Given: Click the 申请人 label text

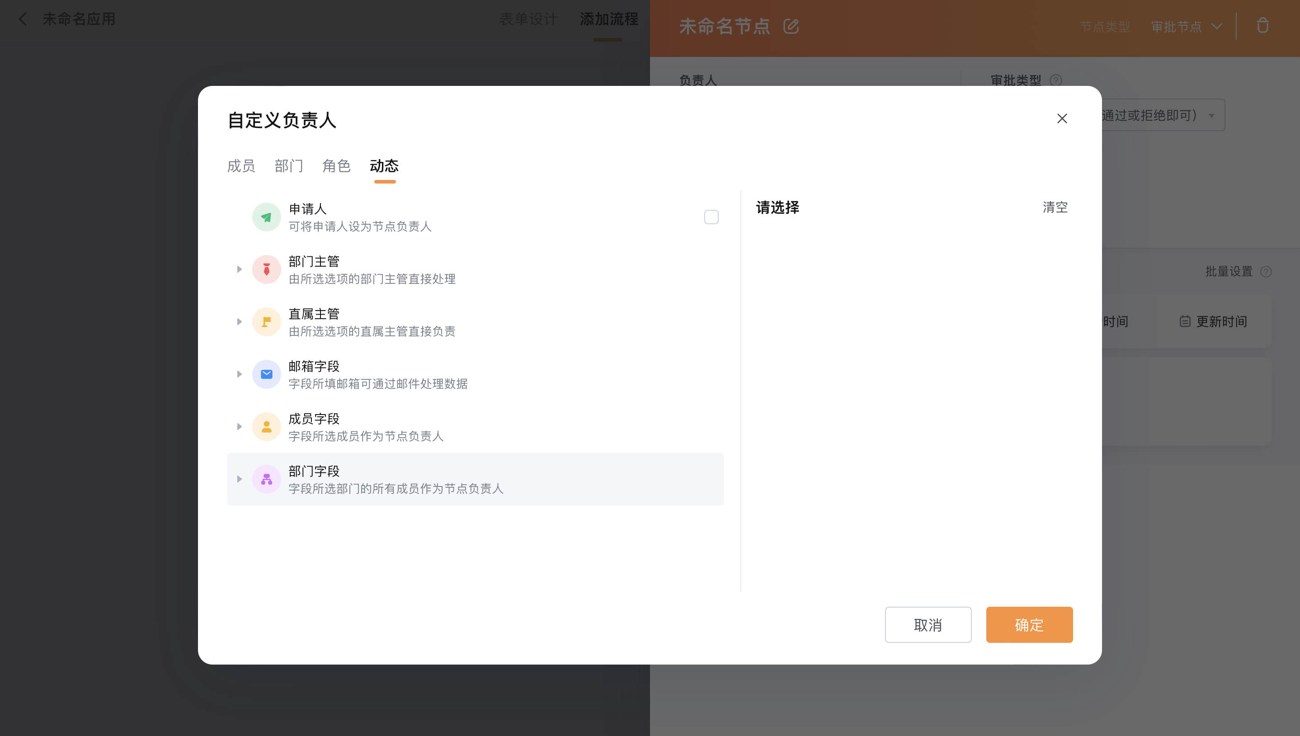Looking at the screenshot, I should [x=308, y=209].
